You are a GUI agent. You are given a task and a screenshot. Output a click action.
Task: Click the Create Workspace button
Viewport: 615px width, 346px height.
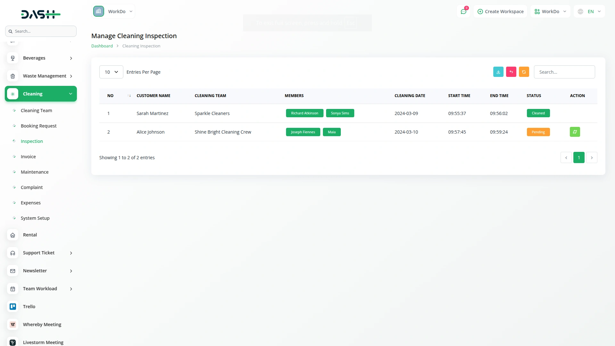(500, 12)
